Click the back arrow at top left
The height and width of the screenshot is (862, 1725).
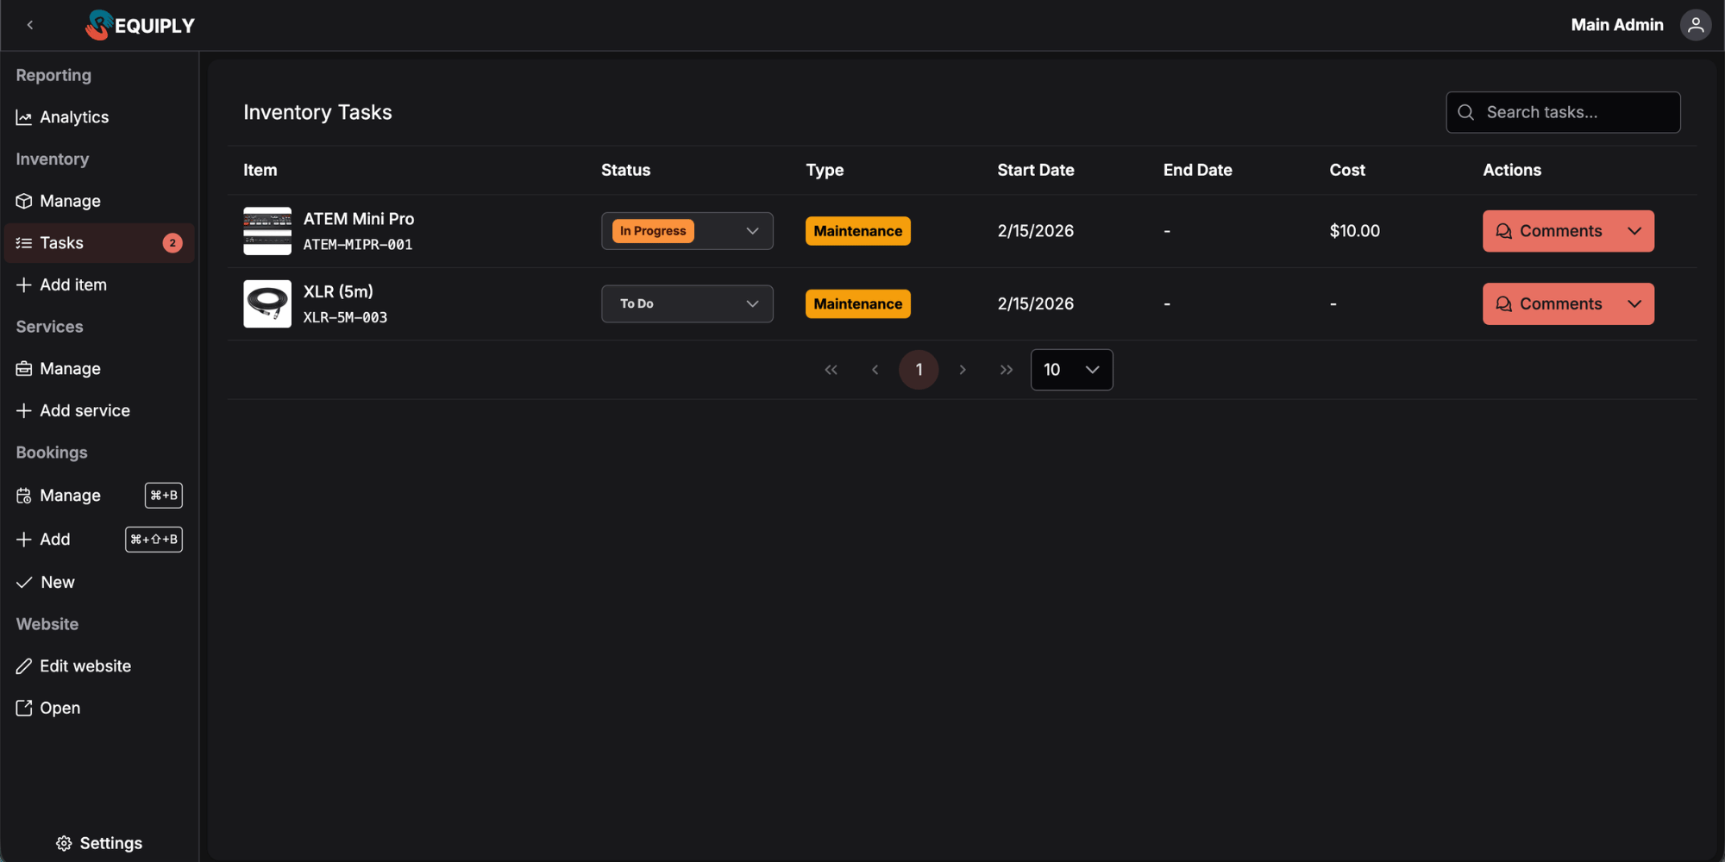pos(30,25)
